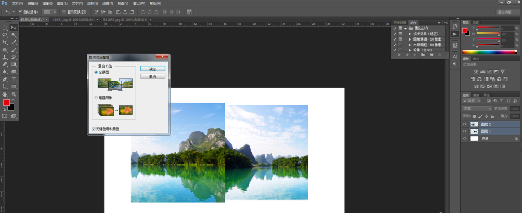Open the 滤镜(T) menu
This screenshot has height=213, width=522.
pos(108,3)
